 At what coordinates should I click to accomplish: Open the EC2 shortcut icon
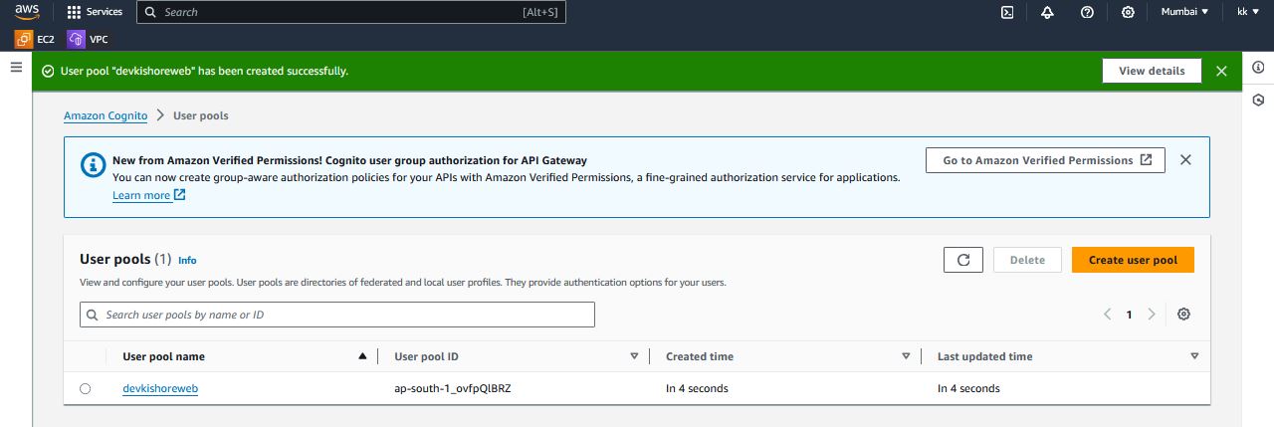(23, 39)
